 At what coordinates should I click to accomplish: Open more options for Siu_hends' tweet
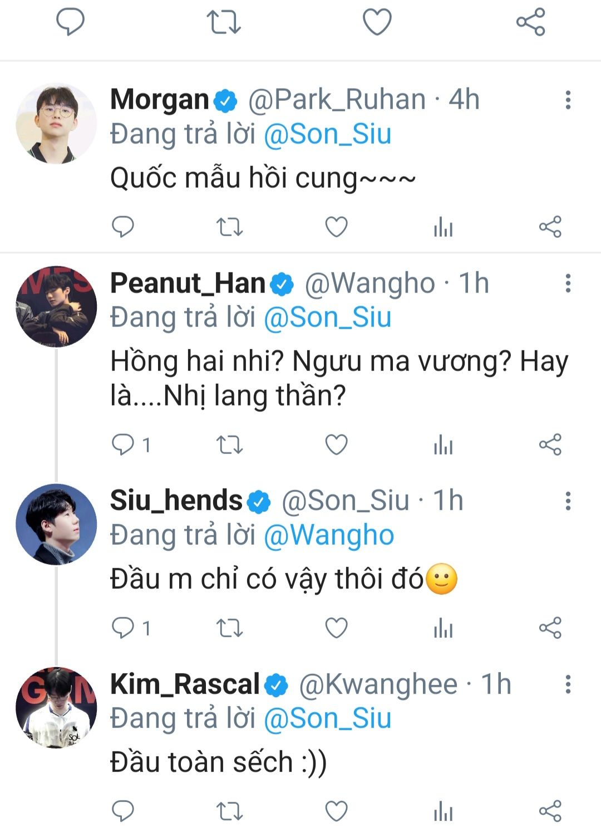point(568,501)
